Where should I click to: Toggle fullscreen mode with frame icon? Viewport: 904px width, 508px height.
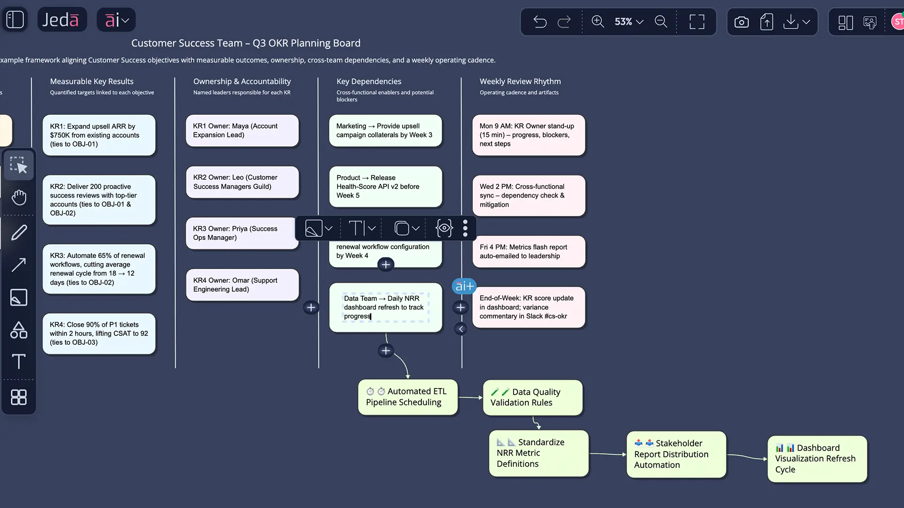(x=697, y=22)
